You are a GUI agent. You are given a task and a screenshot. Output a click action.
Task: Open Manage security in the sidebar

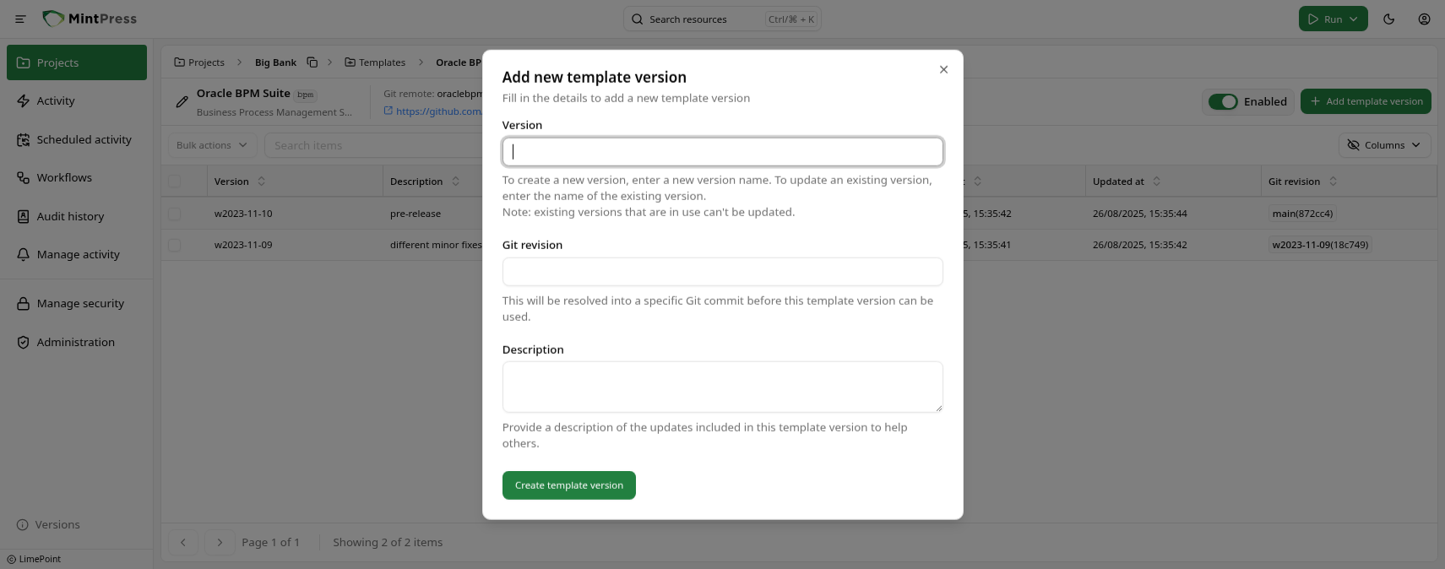[x=77, y=303]
